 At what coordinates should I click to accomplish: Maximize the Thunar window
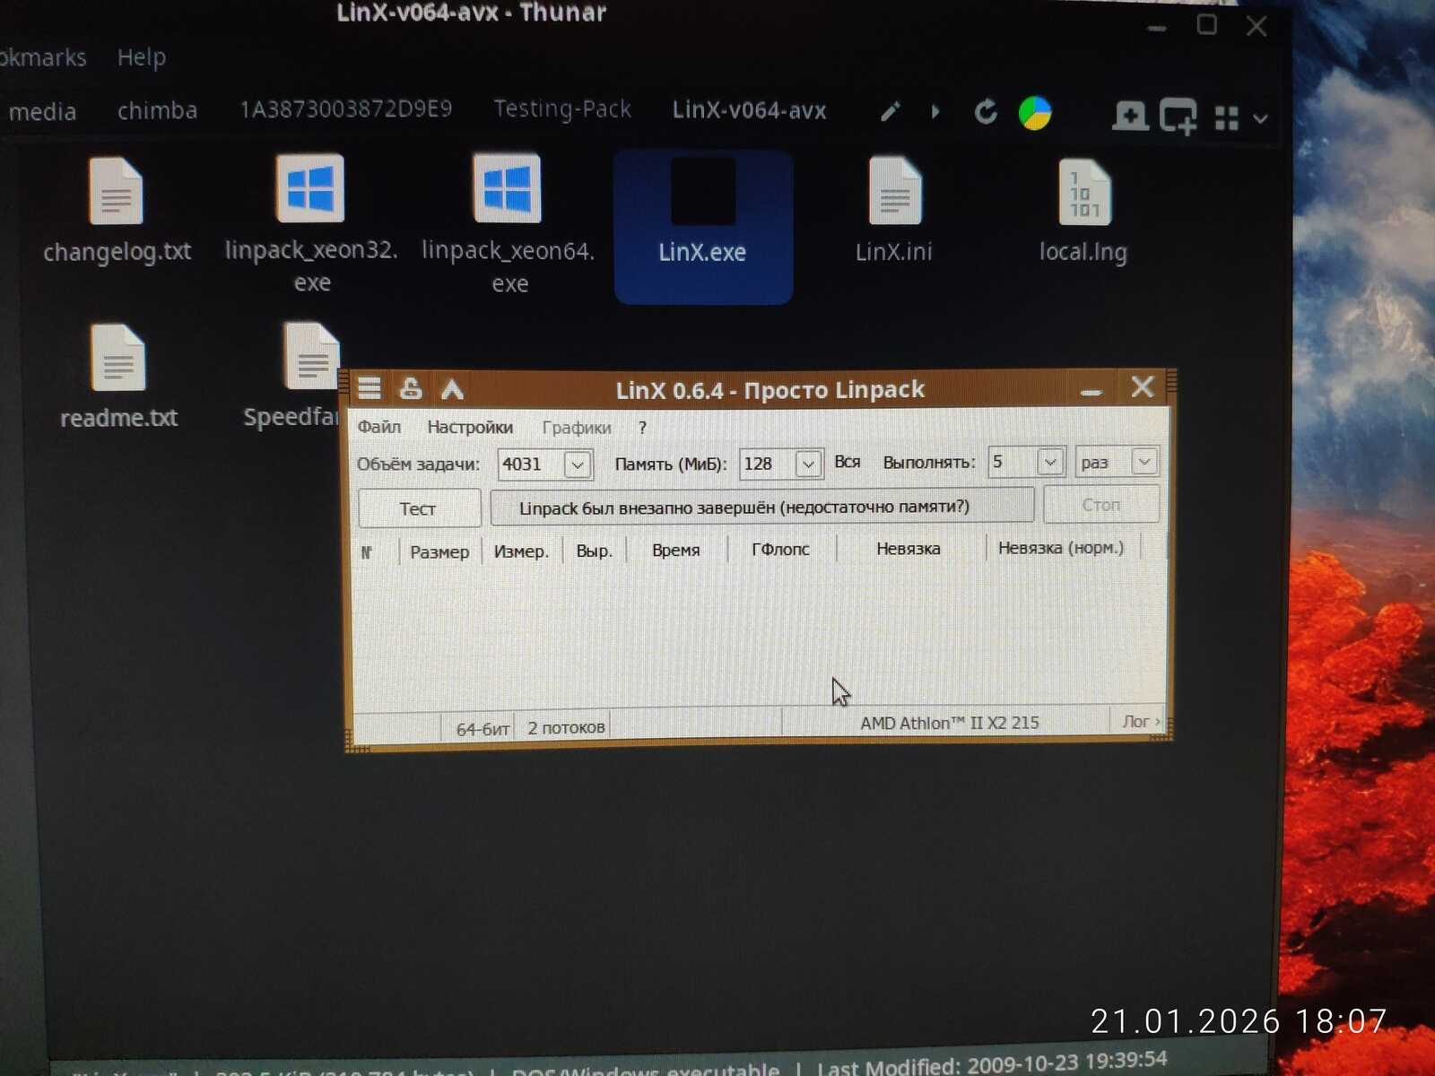(x=1207, y=25)
